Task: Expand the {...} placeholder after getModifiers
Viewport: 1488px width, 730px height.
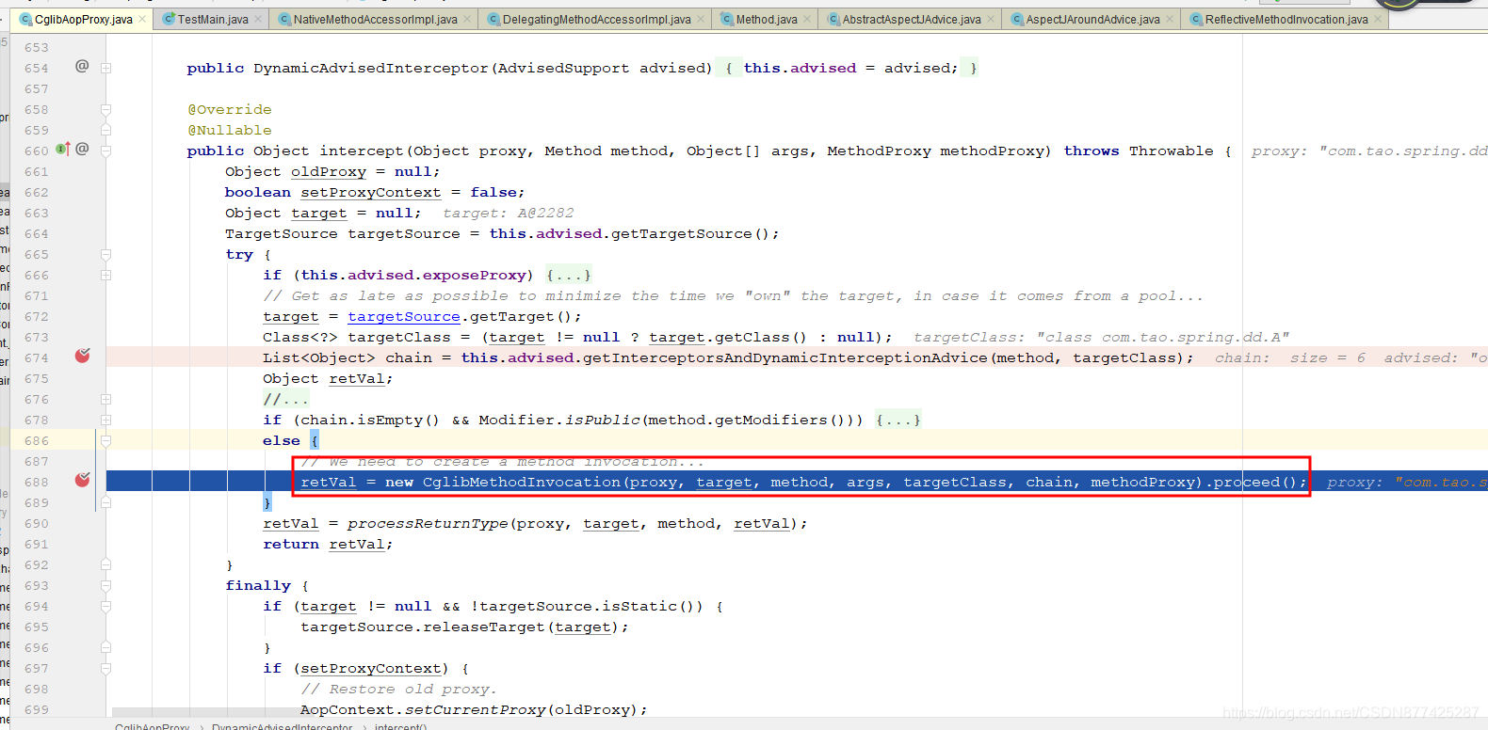Action: pyautogui.click(x=898, y=420)
